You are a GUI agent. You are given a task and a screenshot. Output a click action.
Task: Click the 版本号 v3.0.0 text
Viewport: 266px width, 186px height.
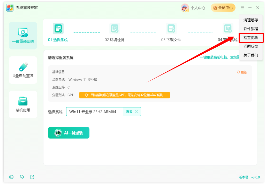[249, 177]
